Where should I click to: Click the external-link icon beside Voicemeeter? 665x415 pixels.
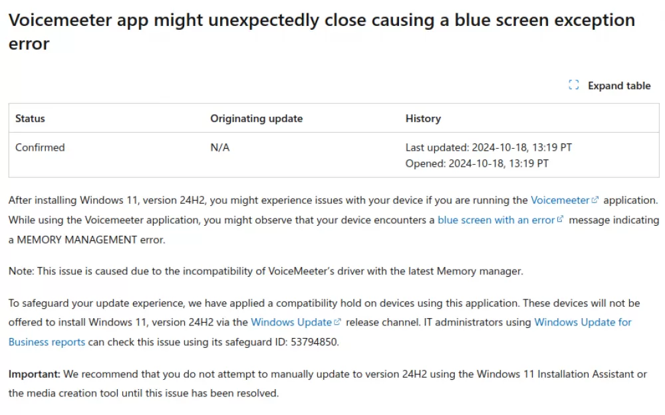595,200
